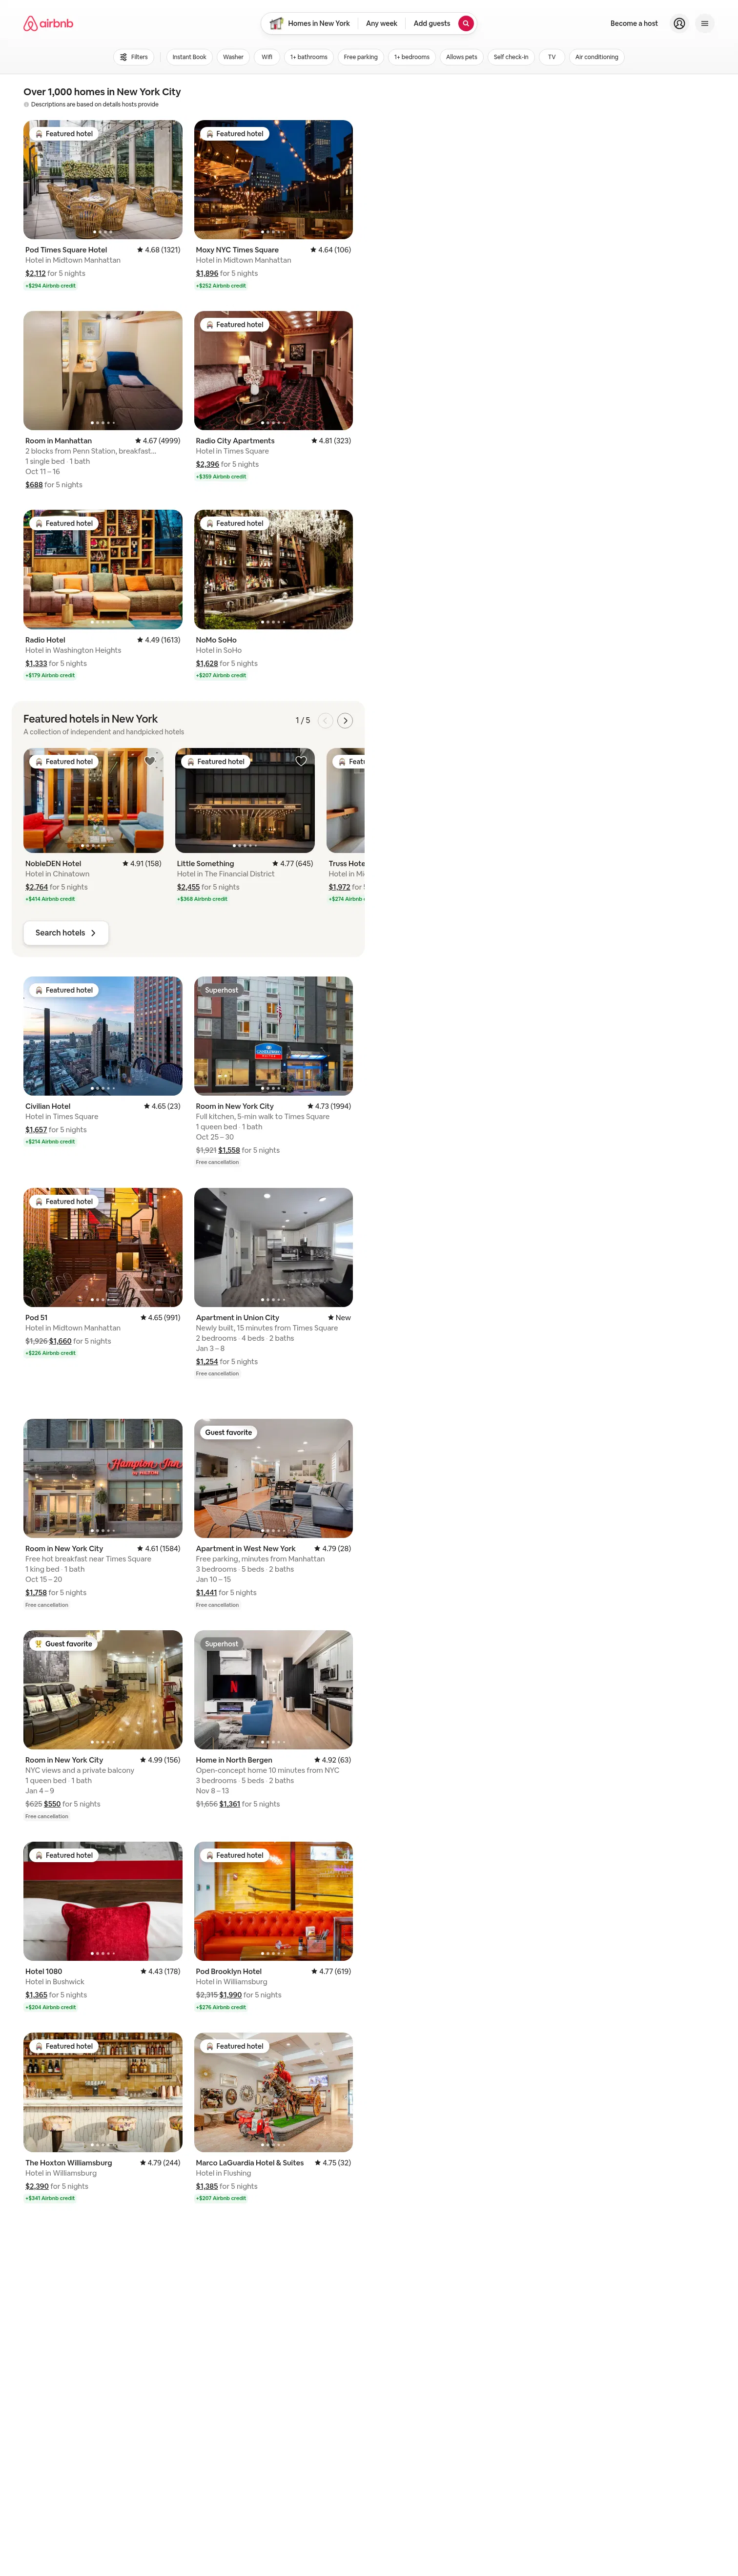The image size is (738, 2576).
Task: Open Hampton Inn room listing photo
Action: [x=103, y=1478]
